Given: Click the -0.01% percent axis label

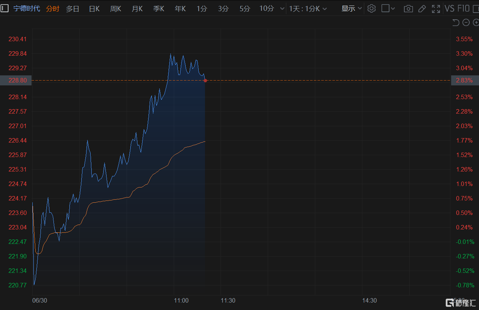Looking at the screenshot, I should 465,242.
